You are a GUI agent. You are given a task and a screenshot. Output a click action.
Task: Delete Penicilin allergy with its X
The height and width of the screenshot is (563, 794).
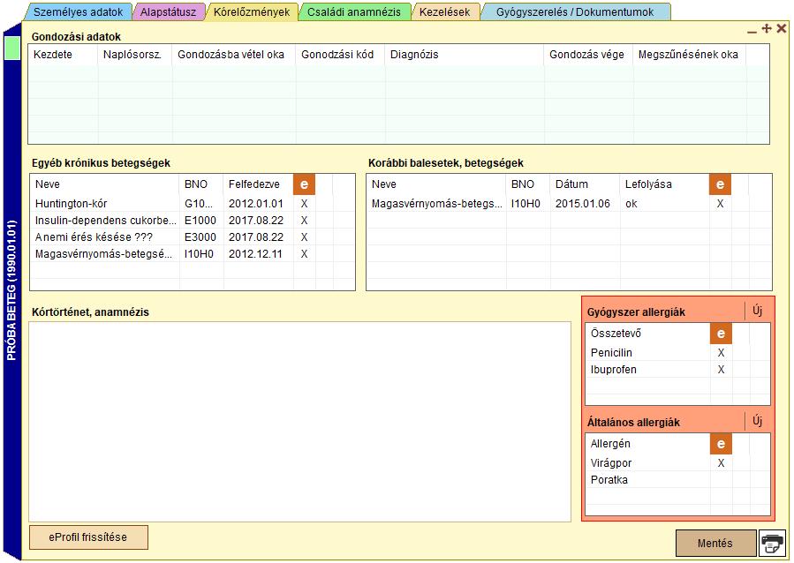[x=721, y=353]
